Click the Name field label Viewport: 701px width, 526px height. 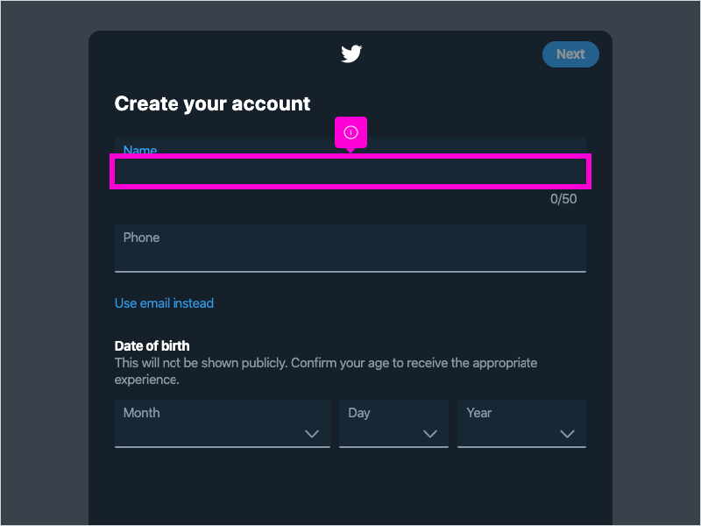click(x=140, y=150)
